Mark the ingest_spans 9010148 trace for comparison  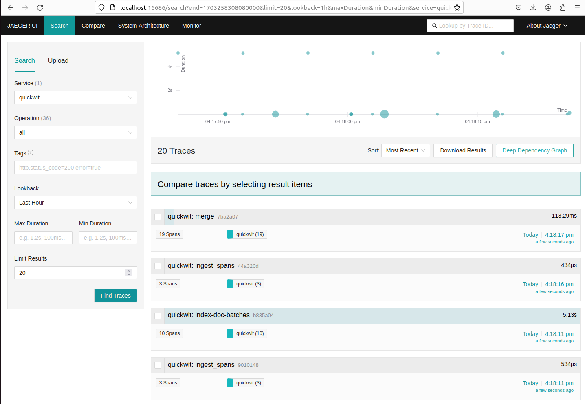click(158, 365)
